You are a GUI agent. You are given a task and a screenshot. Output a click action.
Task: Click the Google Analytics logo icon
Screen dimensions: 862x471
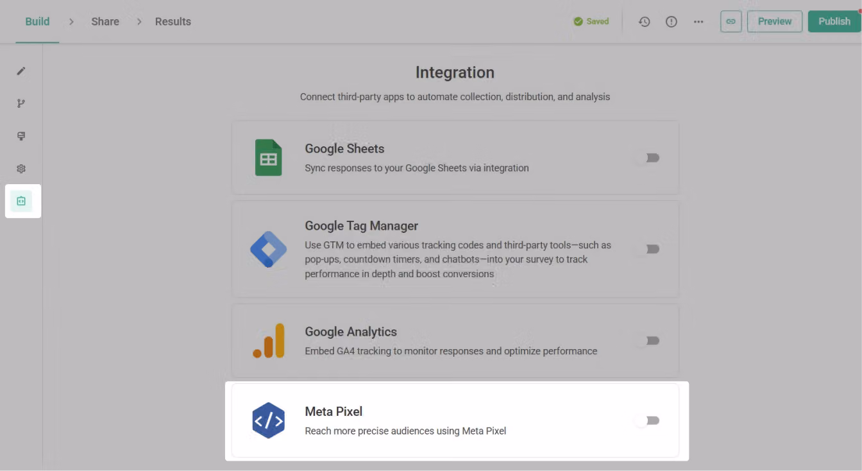click(269, 340)
